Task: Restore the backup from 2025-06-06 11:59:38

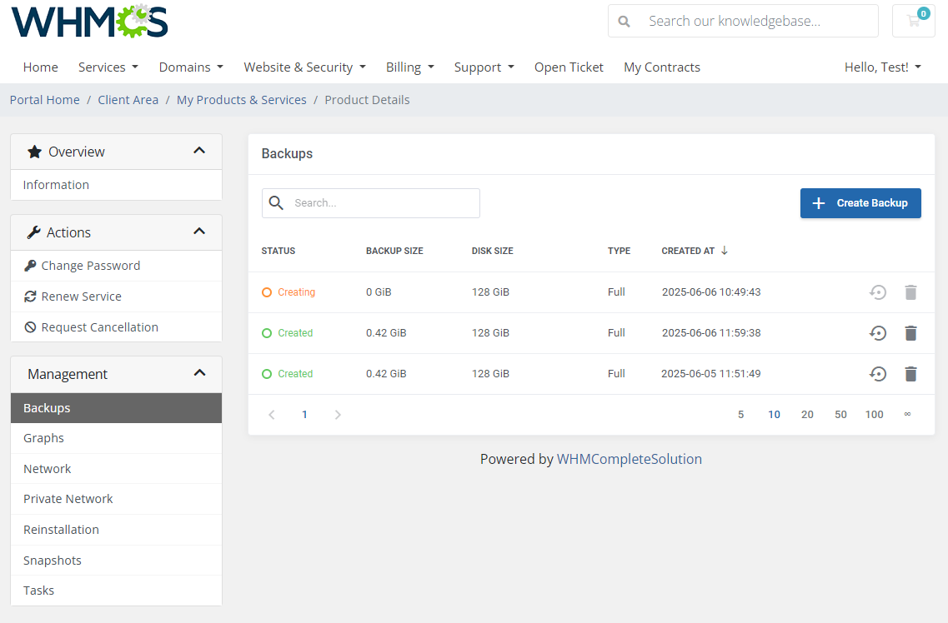Action: click(877, 333)
